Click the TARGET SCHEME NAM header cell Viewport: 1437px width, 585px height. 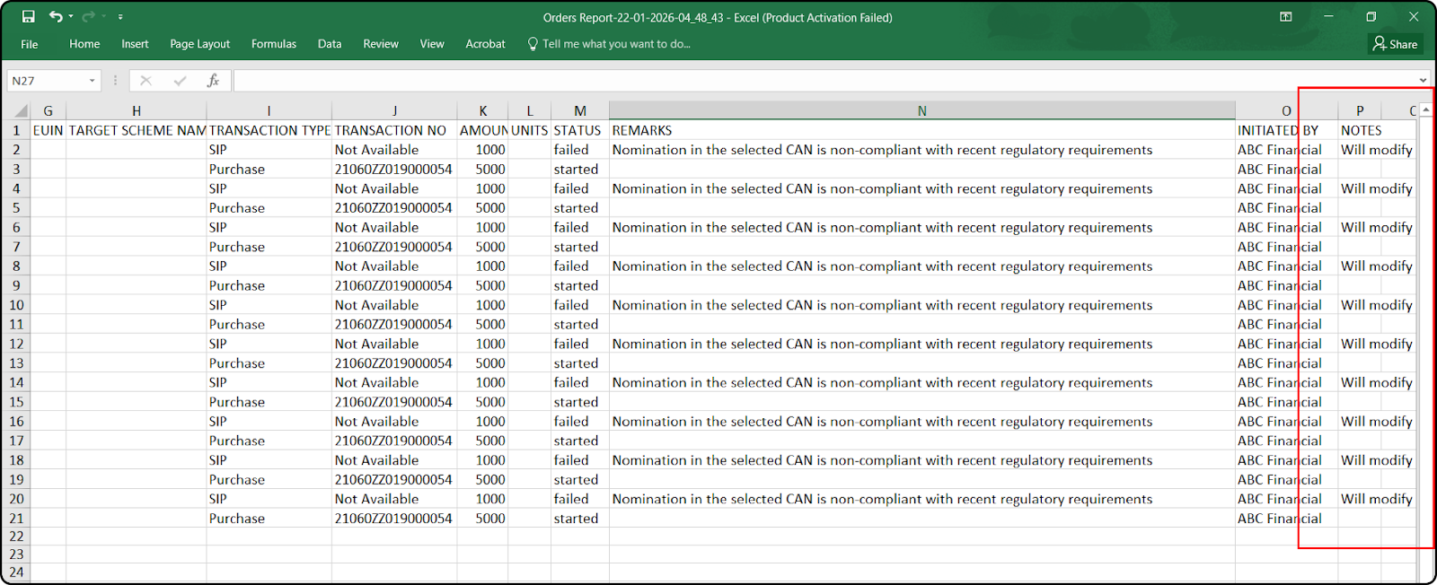137,131
